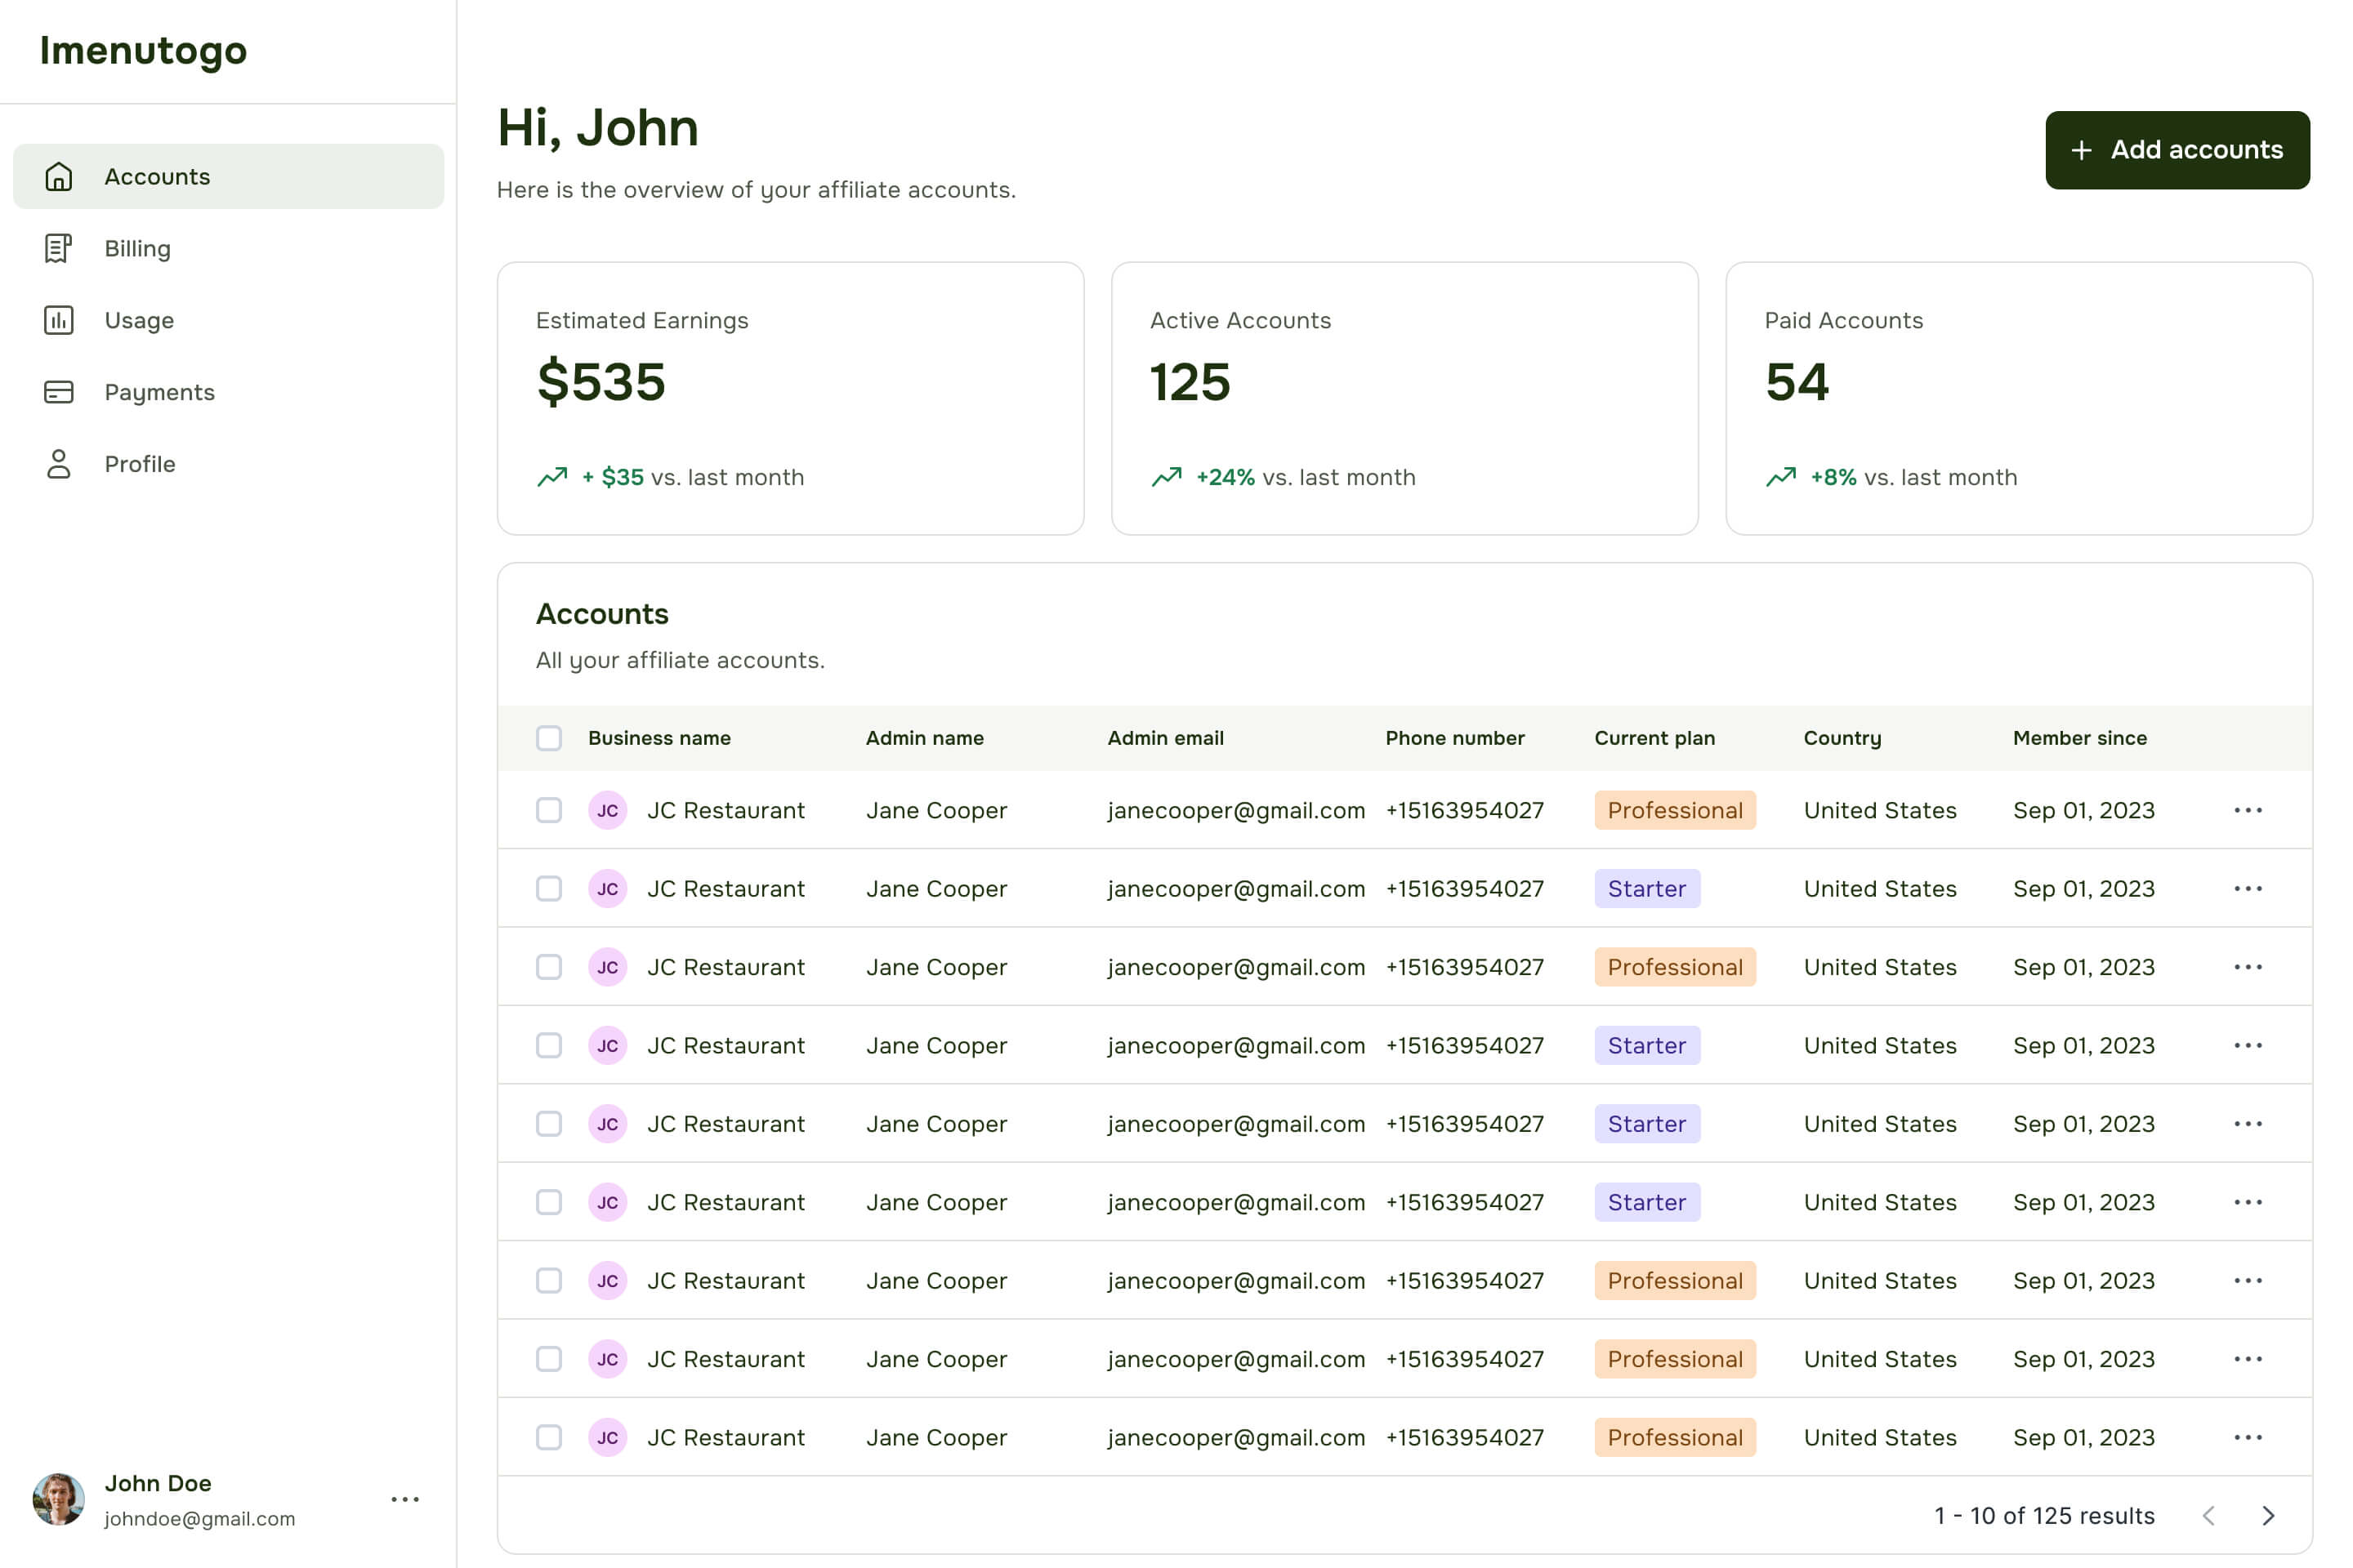Click the Billing receipt icon
Image resolution: width=2353 pixels, height=1568 pixels.
[59, 249]
